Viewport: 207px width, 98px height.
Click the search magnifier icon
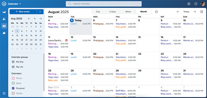[70, 4]
